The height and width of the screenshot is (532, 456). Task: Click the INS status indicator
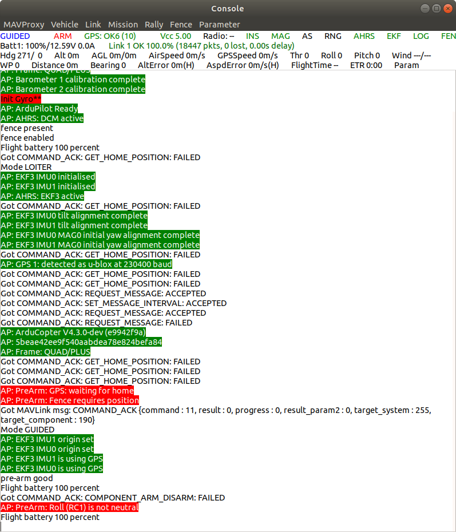pos(252,36)
